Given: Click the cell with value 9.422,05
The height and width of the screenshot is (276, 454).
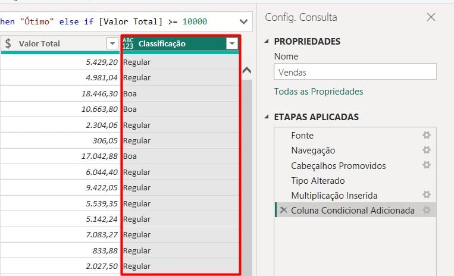Looking at the screenshot, I should 60,188.
